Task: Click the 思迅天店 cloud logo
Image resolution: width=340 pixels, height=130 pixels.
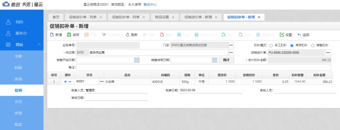Action: [6, 4]
